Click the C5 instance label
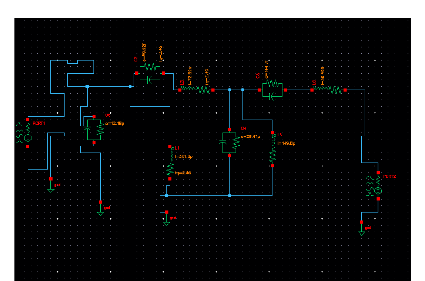 point(258,76)
